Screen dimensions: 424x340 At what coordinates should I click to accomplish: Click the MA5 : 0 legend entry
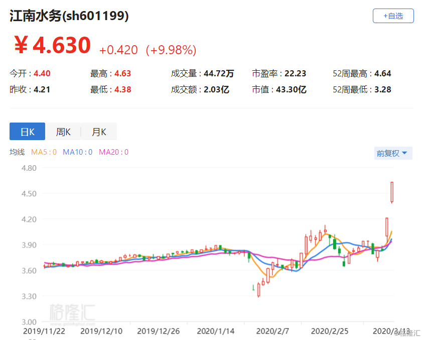click(x=44, y=152)
